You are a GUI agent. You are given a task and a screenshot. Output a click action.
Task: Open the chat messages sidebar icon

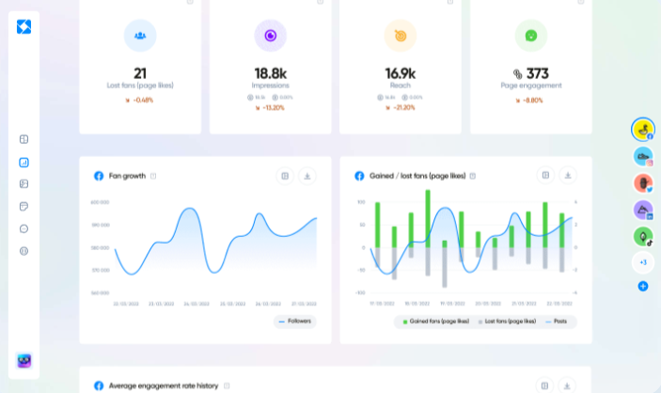24,228
